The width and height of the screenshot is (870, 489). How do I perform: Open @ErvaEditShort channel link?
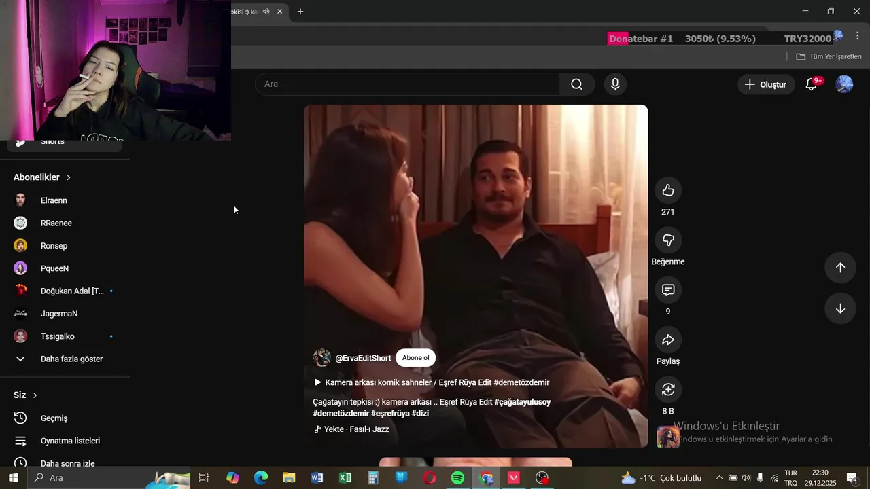click(363, 358)
